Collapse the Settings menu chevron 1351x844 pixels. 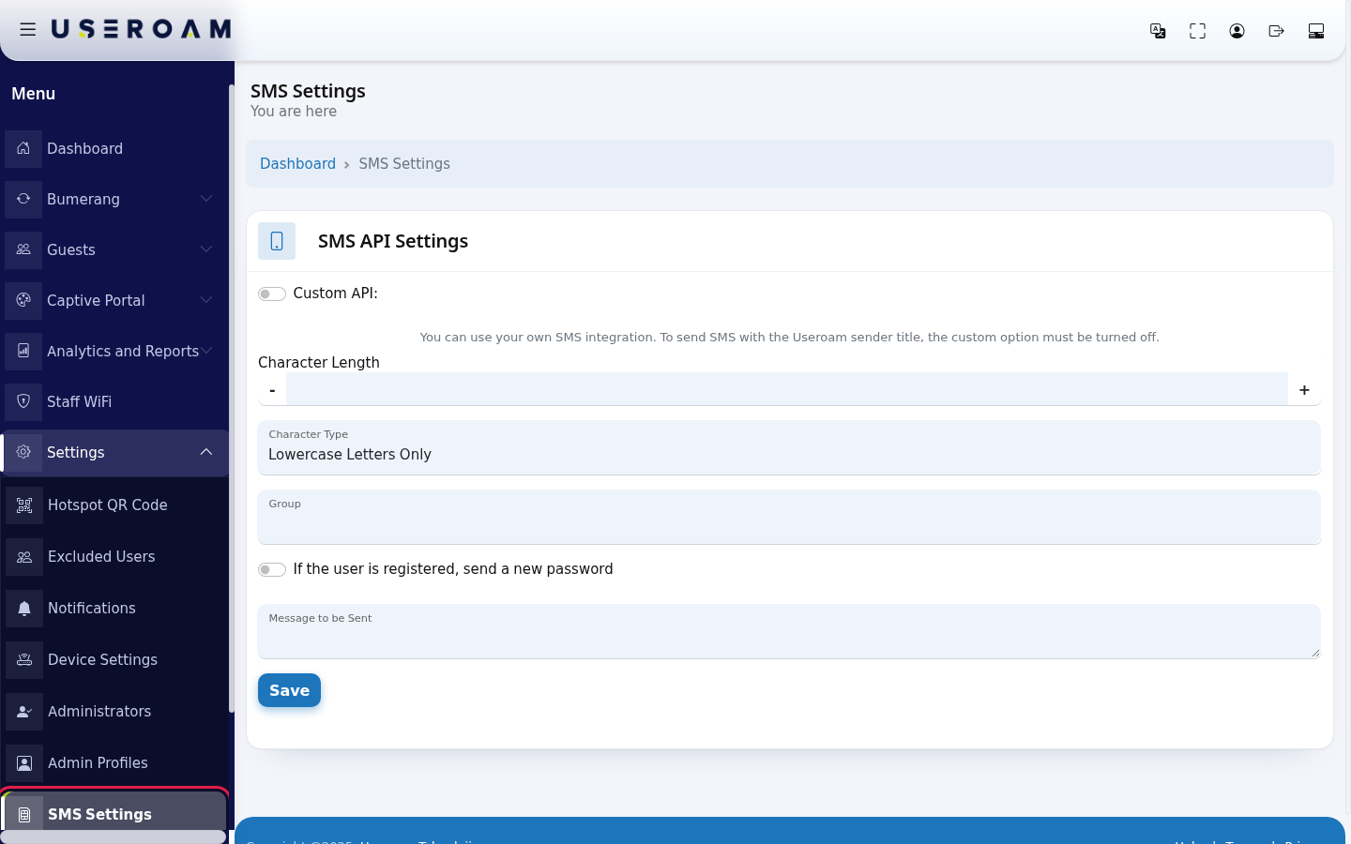206,452
